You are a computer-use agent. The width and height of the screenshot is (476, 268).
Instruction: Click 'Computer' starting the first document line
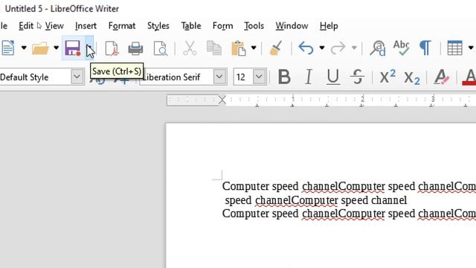245,186
